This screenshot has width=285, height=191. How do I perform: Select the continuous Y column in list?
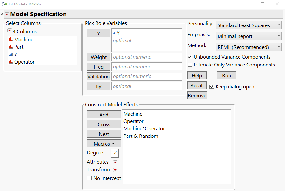point(15,54)
